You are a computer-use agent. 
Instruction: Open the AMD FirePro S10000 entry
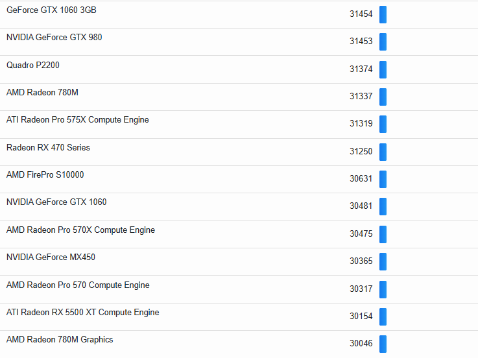(x=45, y=175)
